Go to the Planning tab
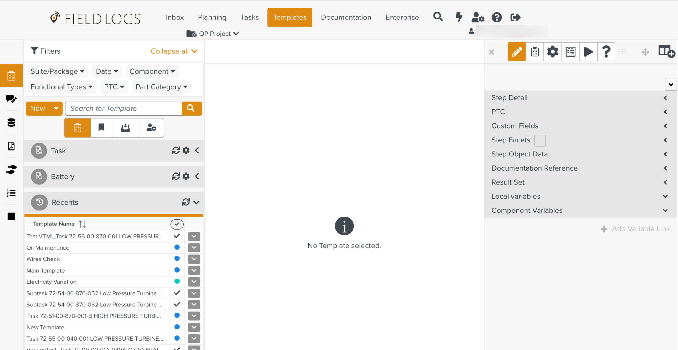Screen dimensions: 678x350 pyautogui.click(x=212, y=17)
